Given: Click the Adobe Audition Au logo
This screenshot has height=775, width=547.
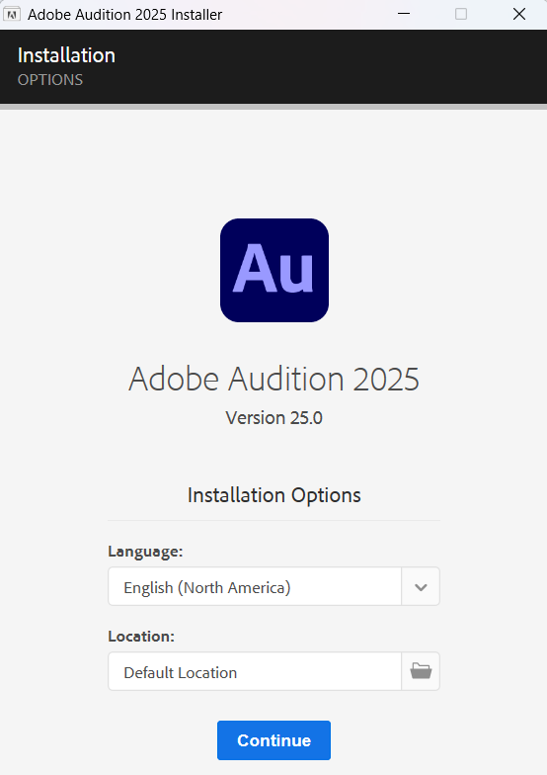Looking at the screenshot, I should [x=274, y=271].
